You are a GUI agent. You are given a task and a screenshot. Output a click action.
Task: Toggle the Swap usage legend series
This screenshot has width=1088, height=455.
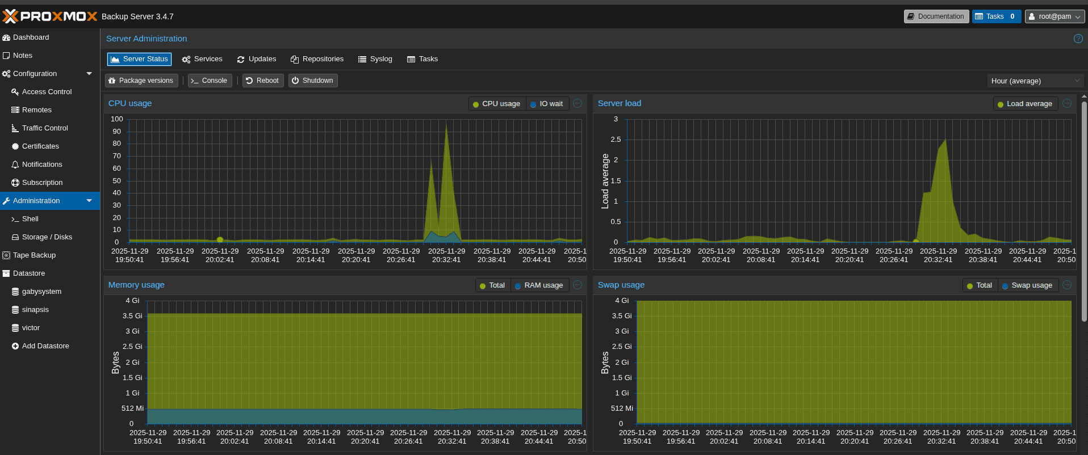pyautogui.click(x=1027, y=285)
